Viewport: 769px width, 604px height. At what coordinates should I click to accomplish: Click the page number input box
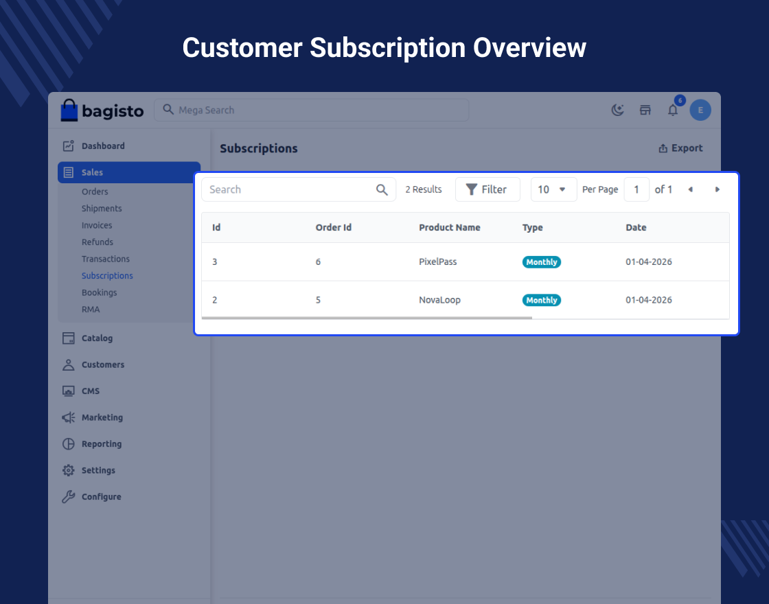[636, 189]
